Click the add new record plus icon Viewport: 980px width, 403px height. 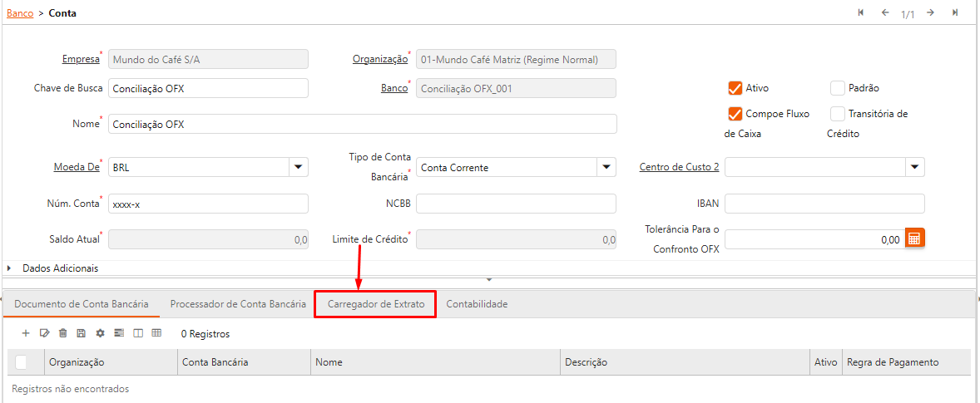26,333
